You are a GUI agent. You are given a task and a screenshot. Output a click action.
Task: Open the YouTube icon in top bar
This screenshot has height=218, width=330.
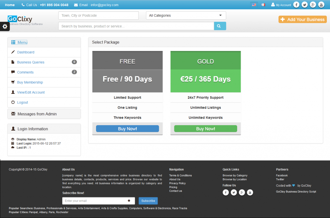pos(321,5)
